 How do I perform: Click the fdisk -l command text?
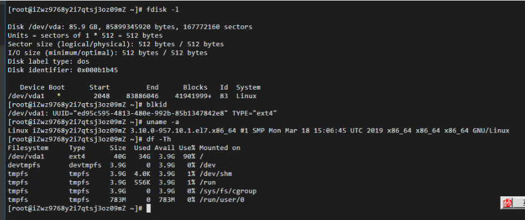pyautogui.click(x=163, y=10)
